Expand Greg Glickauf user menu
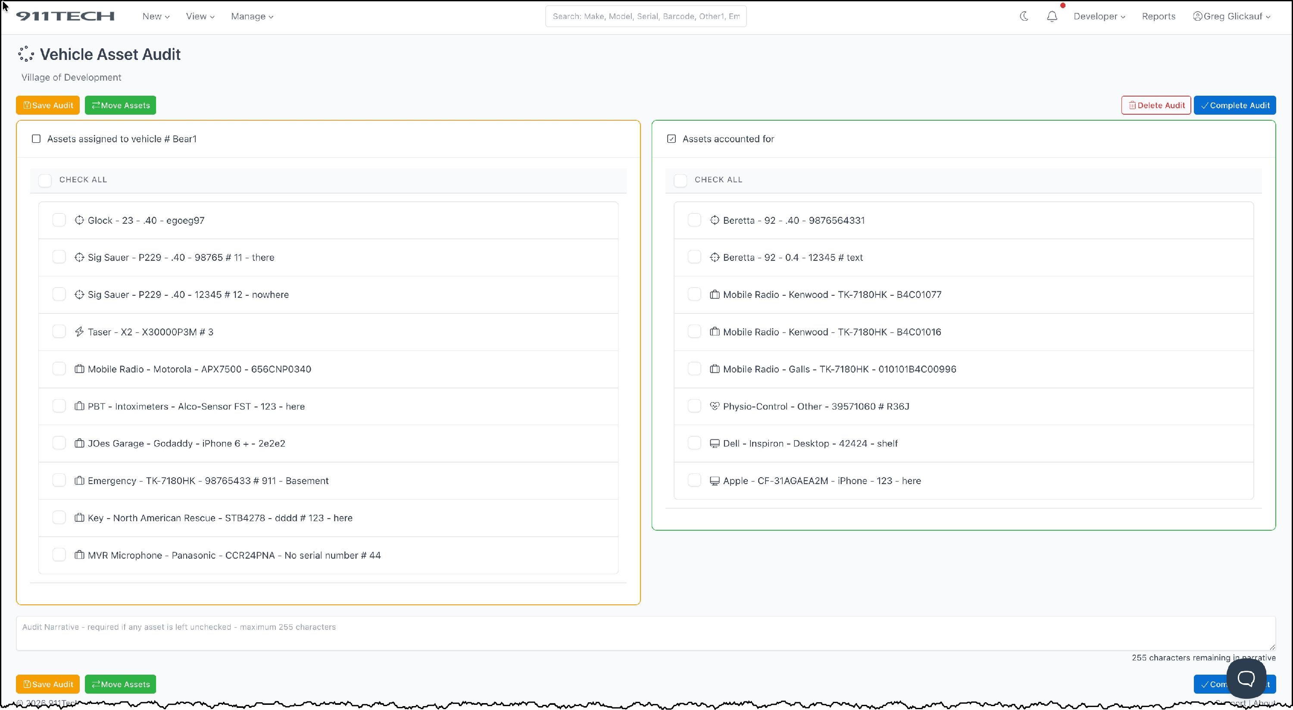The width and height of the screenshot is (1293, 710). (1231, 16)
